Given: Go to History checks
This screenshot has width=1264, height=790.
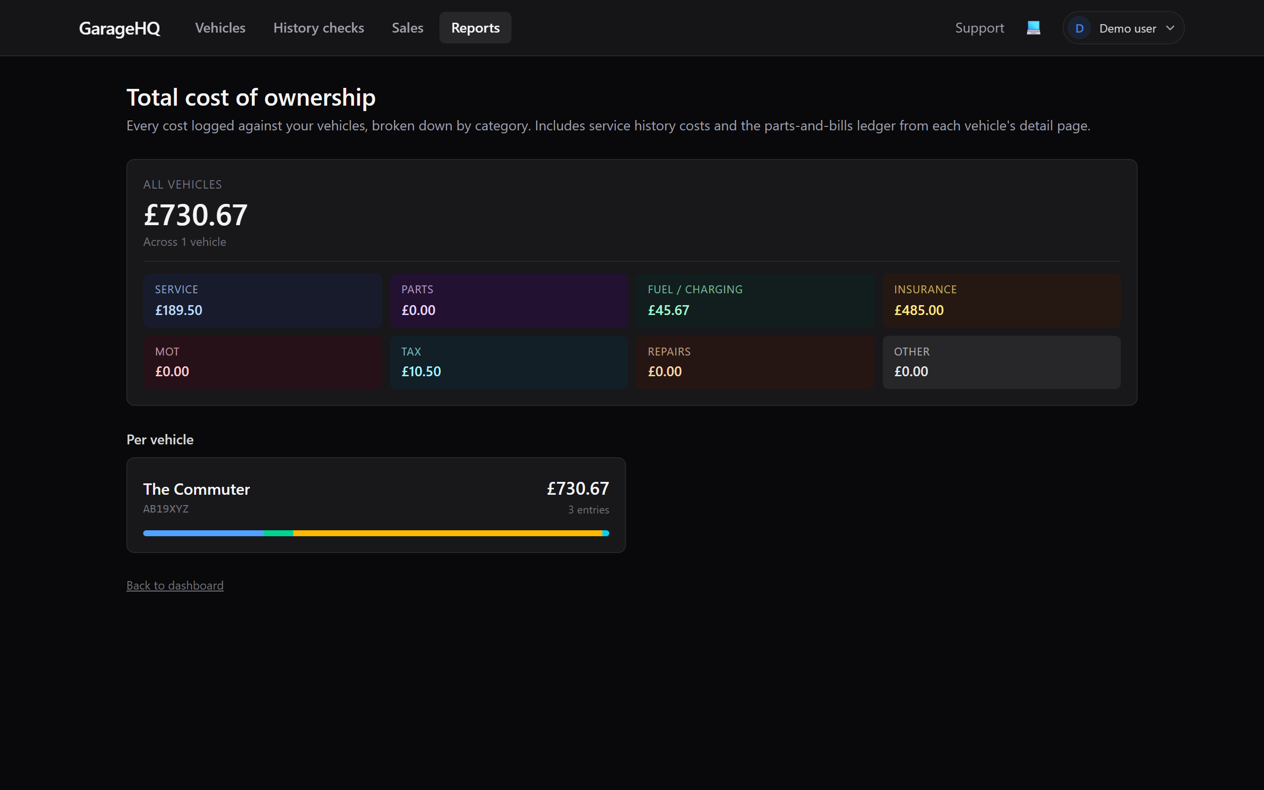Looking at the screenshot, I should click(318, 28).
